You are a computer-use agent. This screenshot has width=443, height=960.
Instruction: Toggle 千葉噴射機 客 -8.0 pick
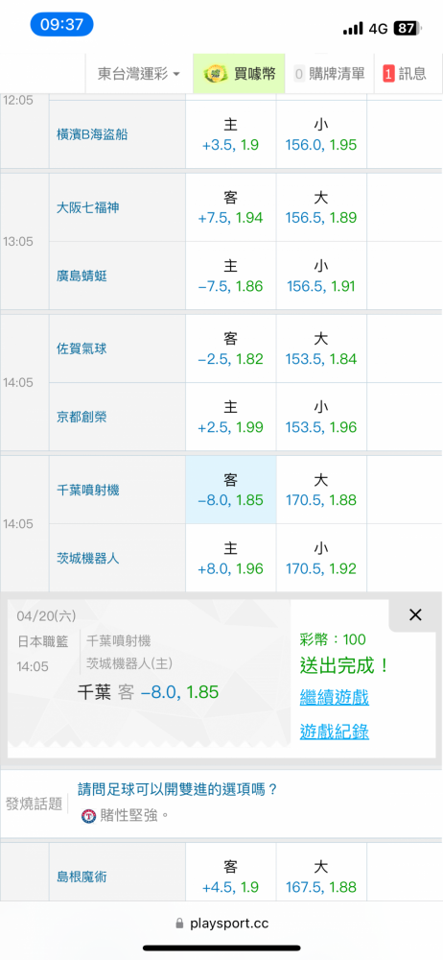231,490
